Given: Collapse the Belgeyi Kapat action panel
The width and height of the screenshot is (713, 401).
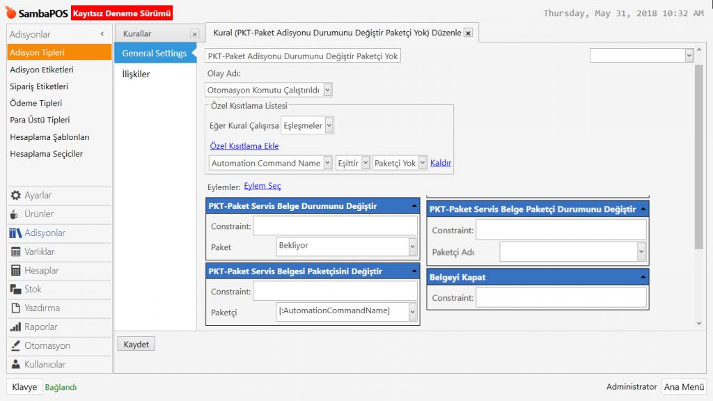Looking at the screenshot, I should click(x=643, y=277).
